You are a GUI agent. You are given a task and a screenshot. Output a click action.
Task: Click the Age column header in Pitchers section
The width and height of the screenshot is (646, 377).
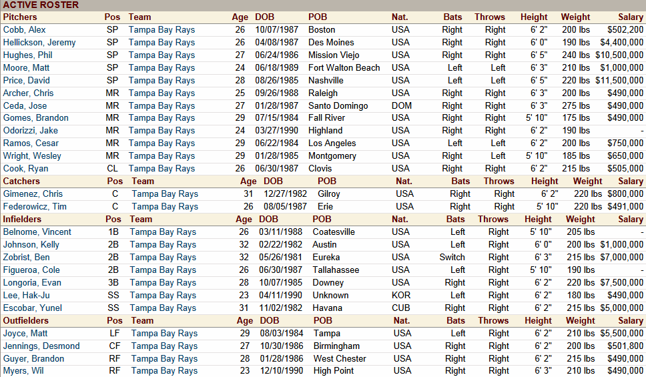click(x=240, y=17)
